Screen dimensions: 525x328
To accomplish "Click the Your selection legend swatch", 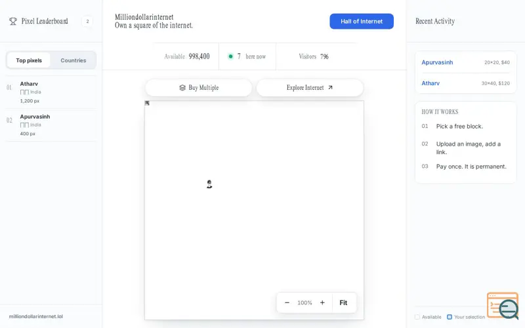I will tap(450, 317).
